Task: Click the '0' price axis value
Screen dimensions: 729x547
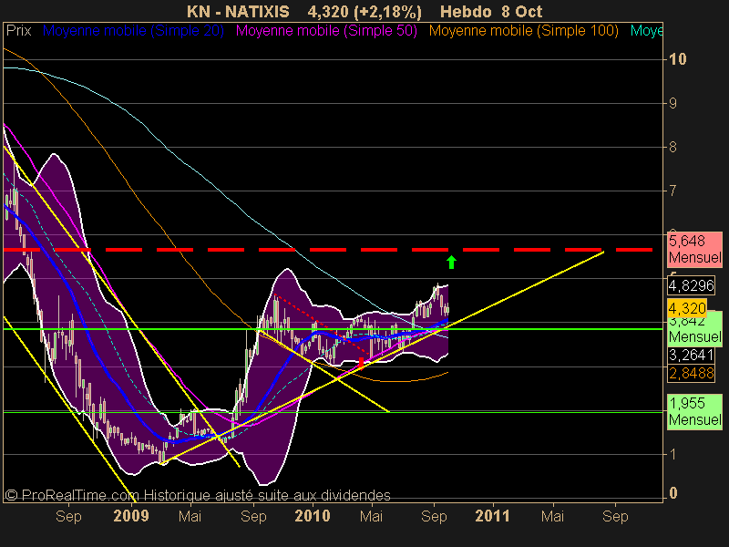Action: tap(673, 492)
